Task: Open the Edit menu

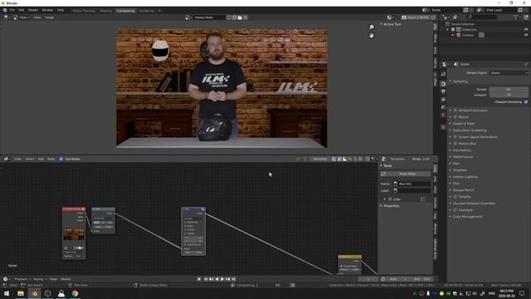Action: pyautogui.click(x=22, y=10)
